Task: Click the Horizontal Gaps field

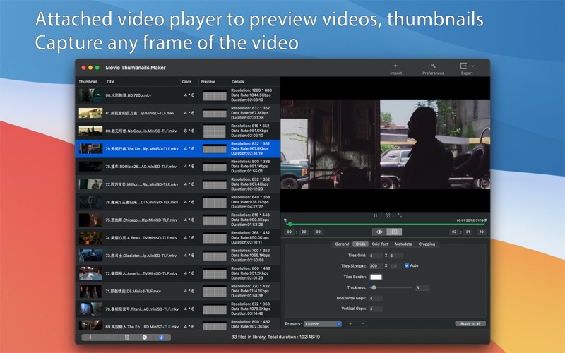Action: [376, 298]
